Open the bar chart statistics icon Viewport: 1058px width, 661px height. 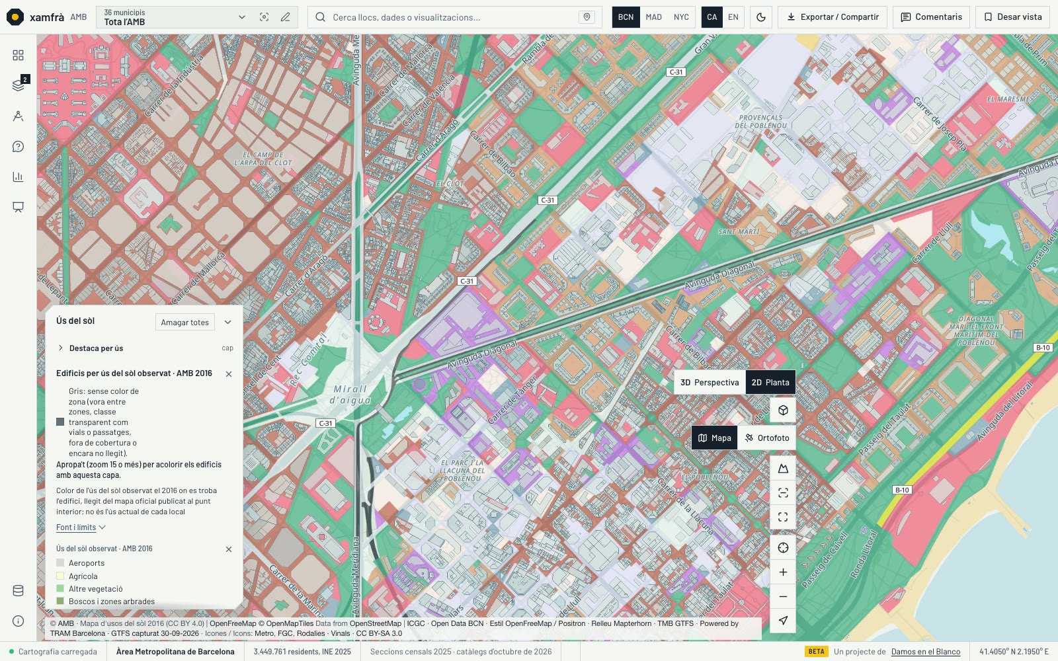click(x=18, y=176)
